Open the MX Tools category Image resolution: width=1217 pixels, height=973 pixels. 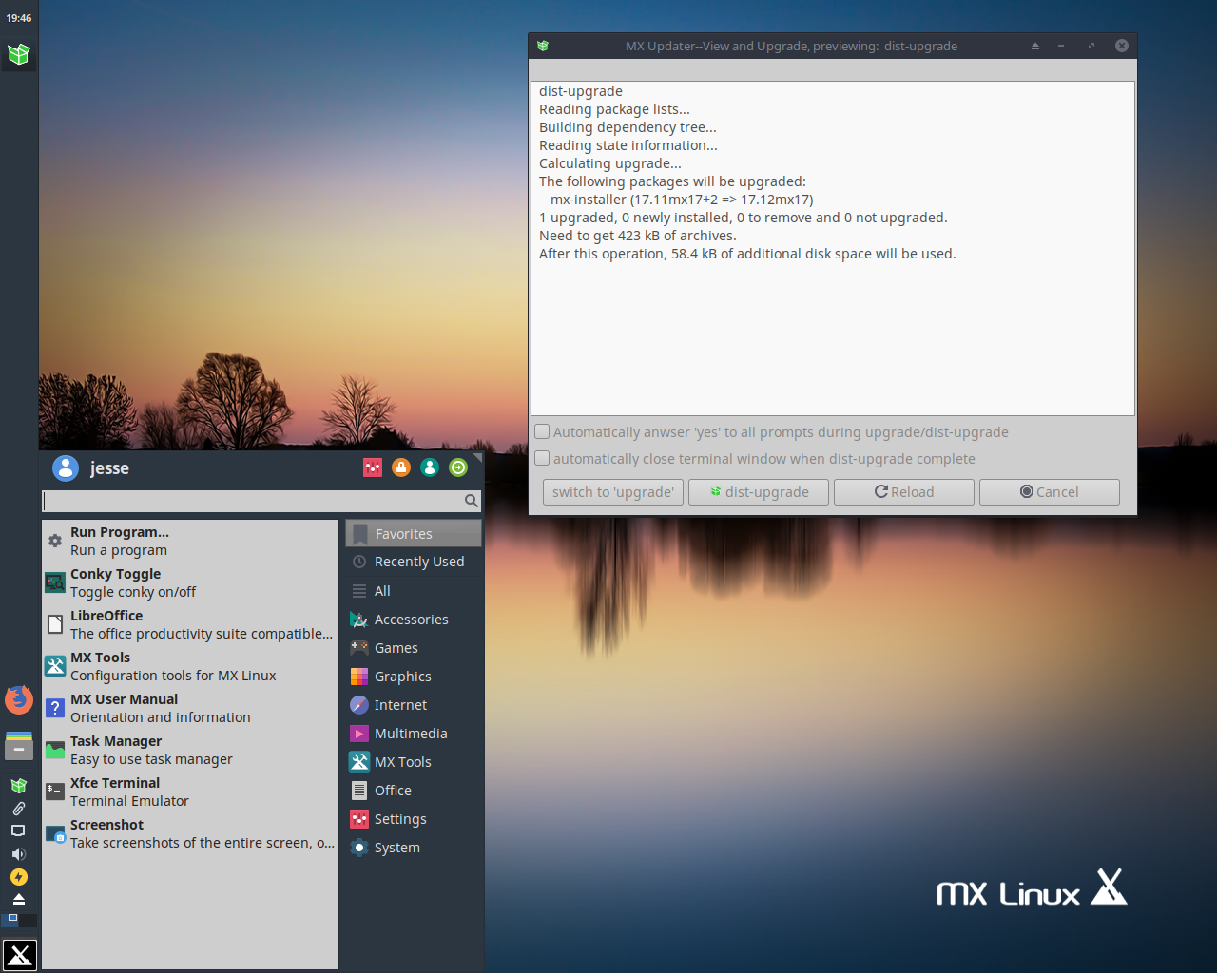414,762
